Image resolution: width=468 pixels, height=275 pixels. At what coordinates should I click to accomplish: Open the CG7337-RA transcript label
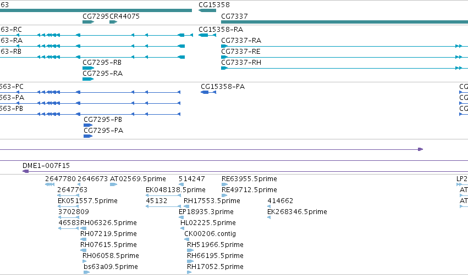(x=241, y=41)
